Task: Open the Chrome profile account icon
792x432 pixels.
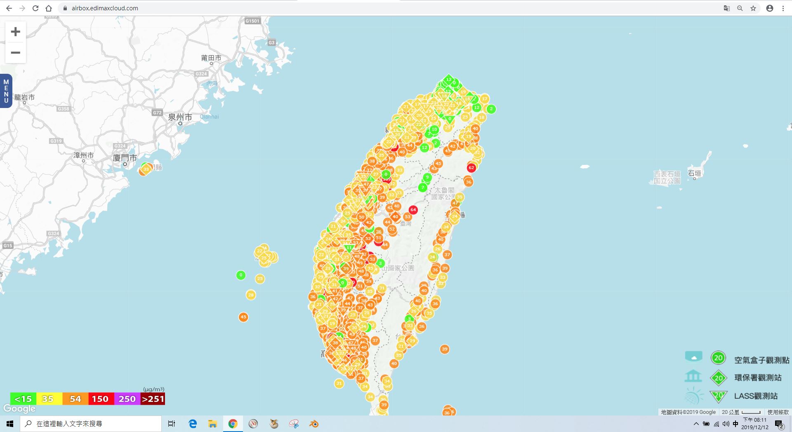Action: pos(770,8)
